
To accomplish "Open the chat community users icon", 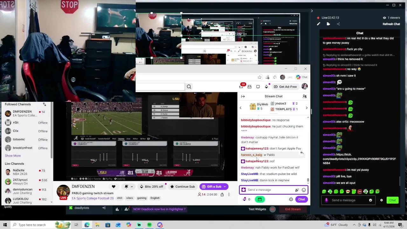I will coord(304,96).
